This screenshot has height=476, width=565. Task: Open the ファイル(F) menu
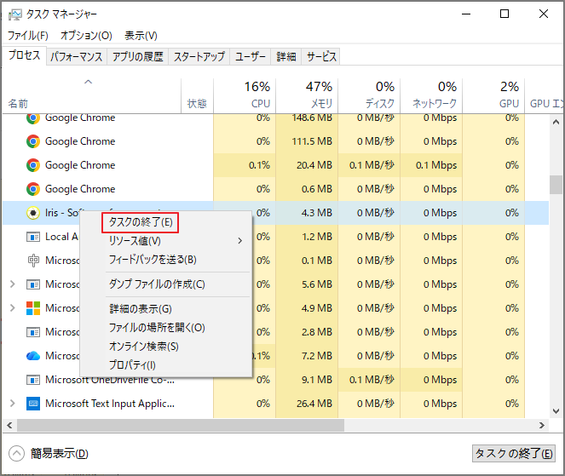click(28, 36)
